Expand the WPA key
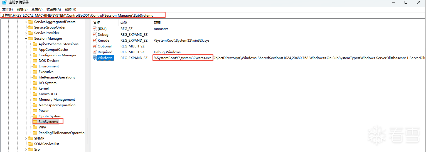This screenshot has width=426, height=152. coord(30,127)
